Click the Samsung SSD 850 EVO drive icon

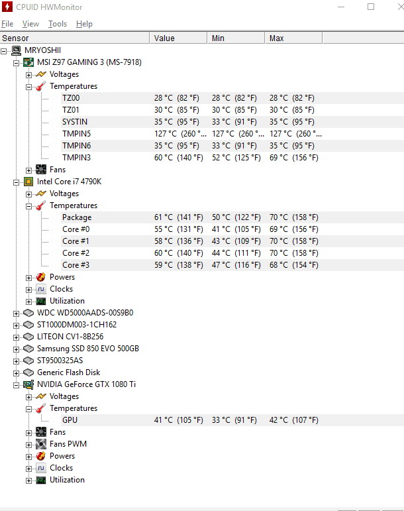pos(28,349)
